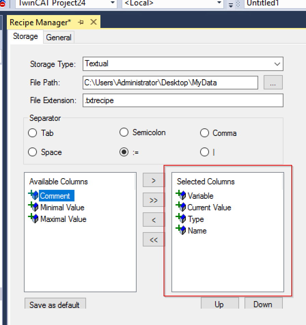The image size is (306, 325).
Task: Select the Tab separator option
Action: click(32, 133)
